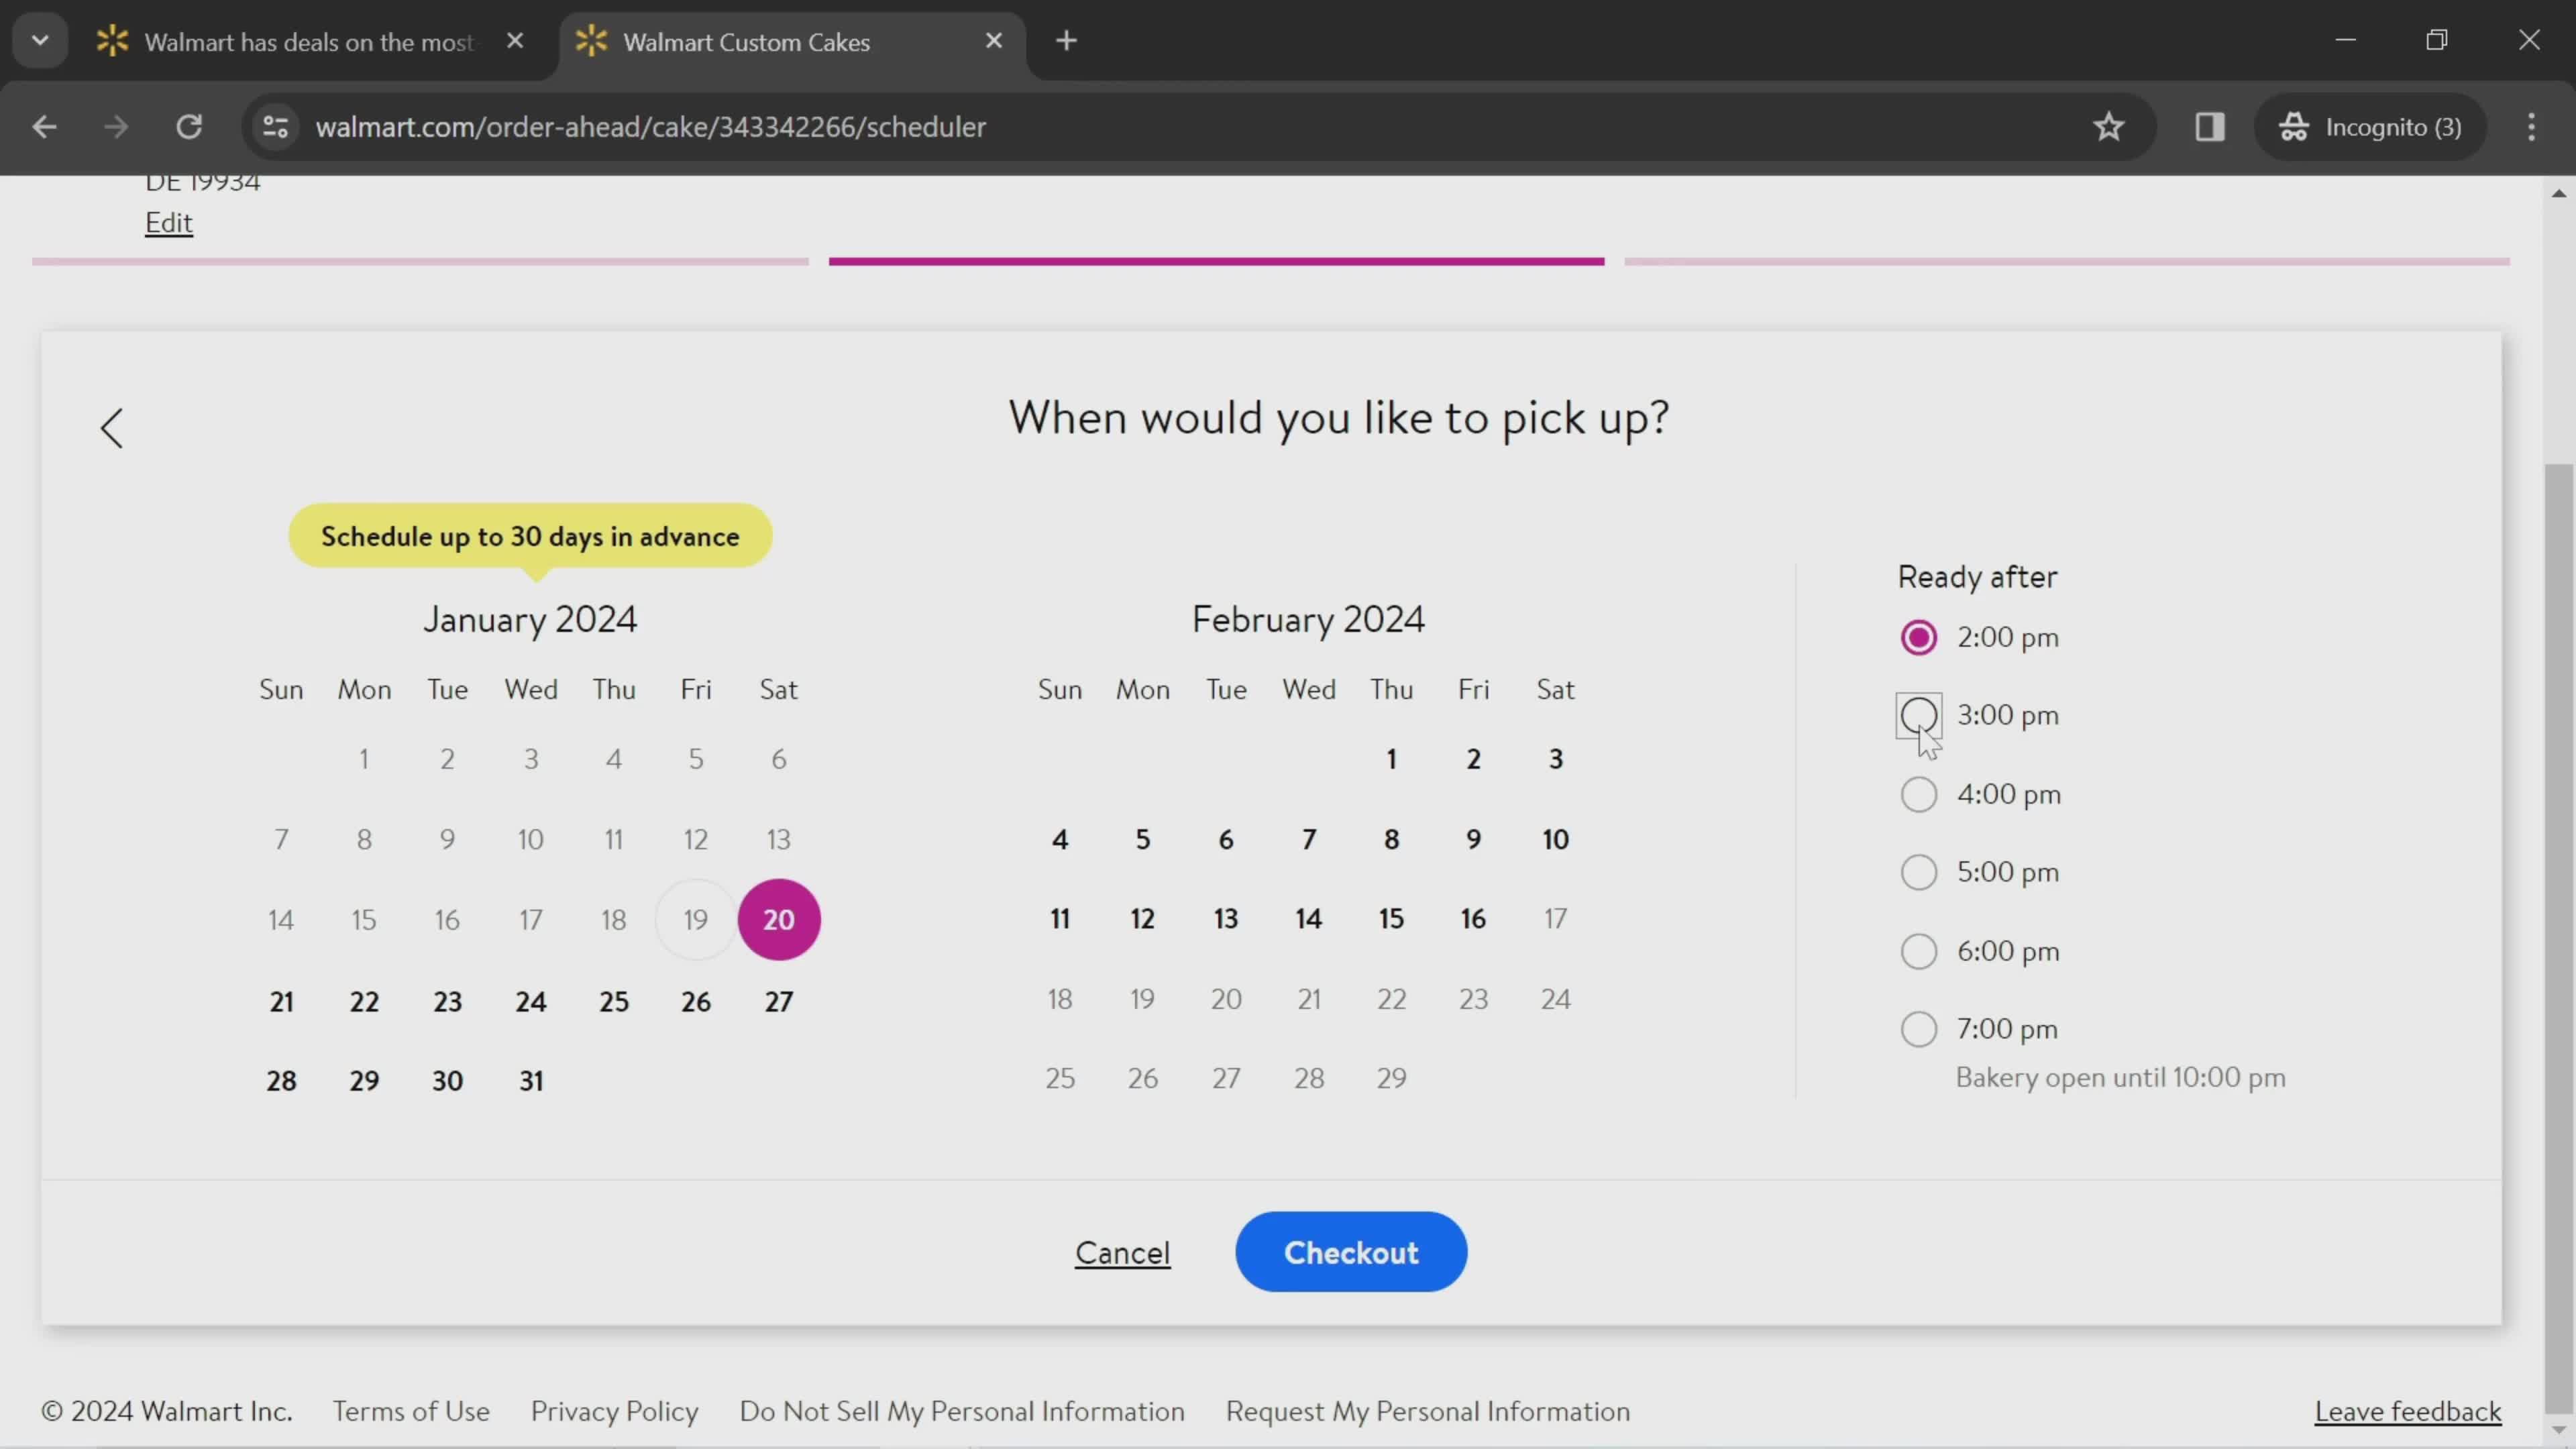This screenshot has width=2576, height=1449.
Task: Choose January 25 on the calendar
Action: point(614,1001)
